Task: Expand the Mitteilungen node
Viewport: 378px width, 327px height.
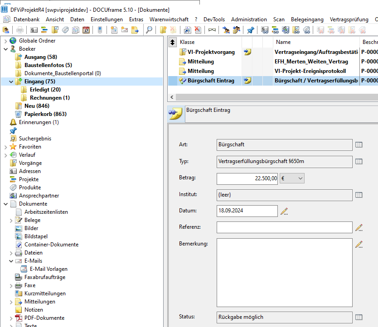Action: (x=11, y=302)
